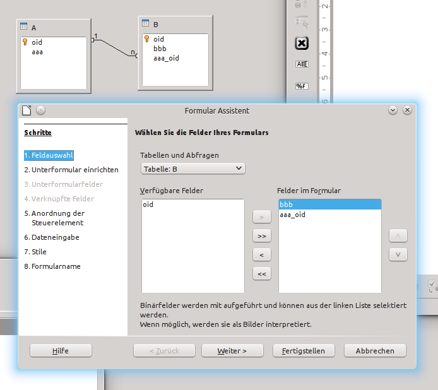Go to step 2 Unterformular einrichten

[x=71, y=170]
